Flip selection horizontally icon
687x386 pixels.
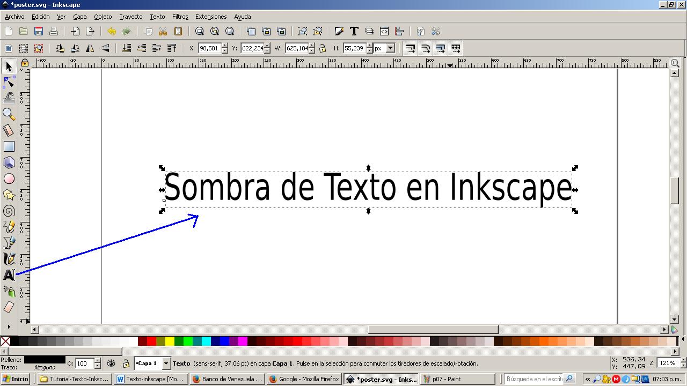pos(90,48)
